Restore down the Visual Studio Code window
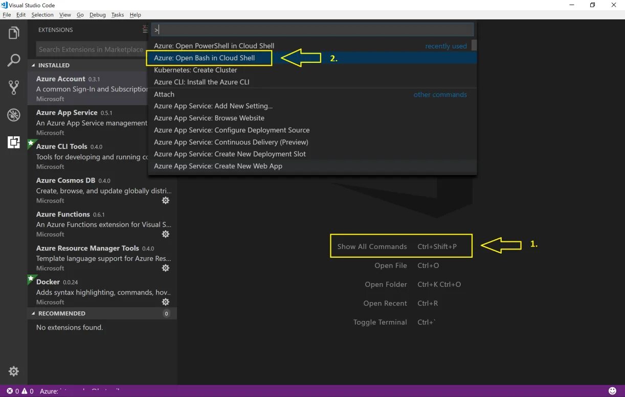 [x=592, y=5]
